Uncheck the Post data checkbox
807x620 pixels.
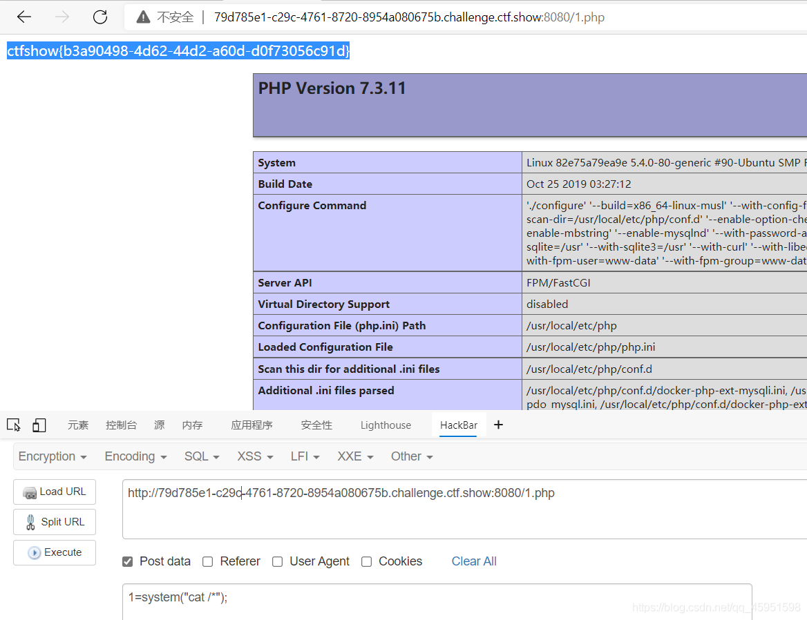128,561
